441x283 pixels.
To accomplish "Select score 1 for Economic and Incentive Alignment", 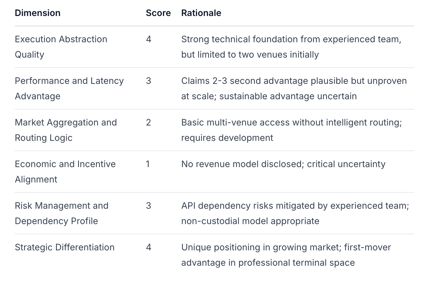I will [x=148, y=164].
